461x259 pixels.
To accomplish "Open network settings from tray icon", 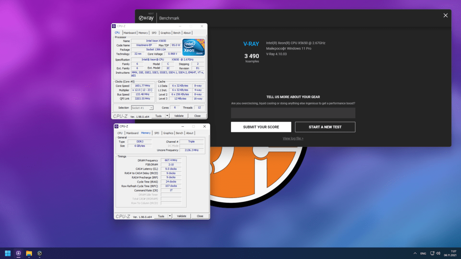I will coord(432,253).
